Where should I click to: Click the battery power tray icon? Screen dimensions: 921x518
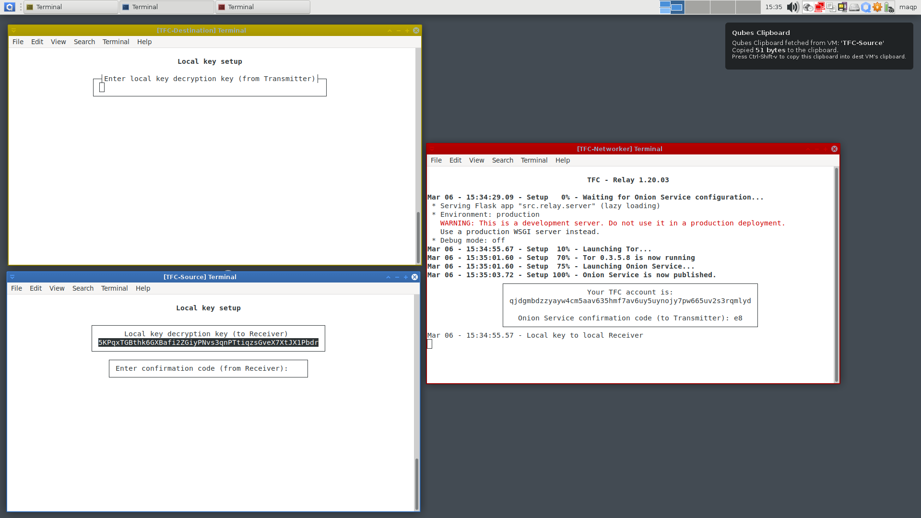(x=889, y=7)
